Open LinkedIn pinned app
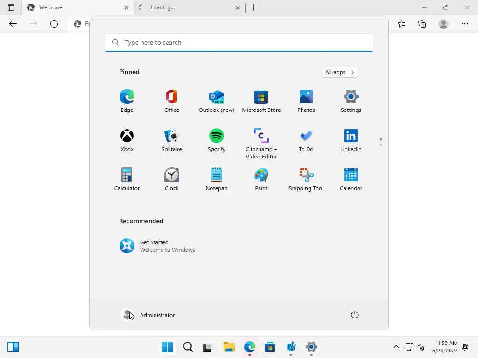The height and width of the screenshot is (358, 478). click(x=351, y=140)
